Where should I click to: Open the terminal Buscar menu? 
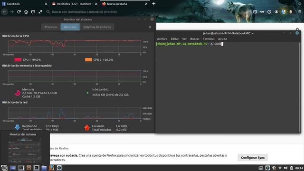click(x=195, y=39)
